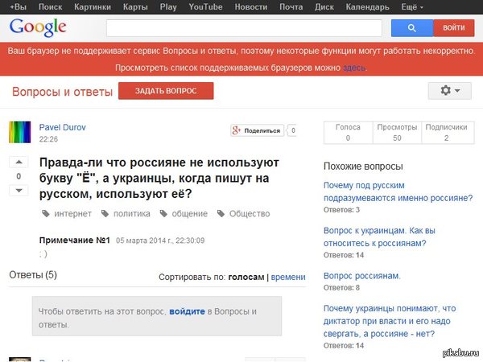Screen dimensions: 483x362
Task: Select the общение tag
Action: coord(189,214)
